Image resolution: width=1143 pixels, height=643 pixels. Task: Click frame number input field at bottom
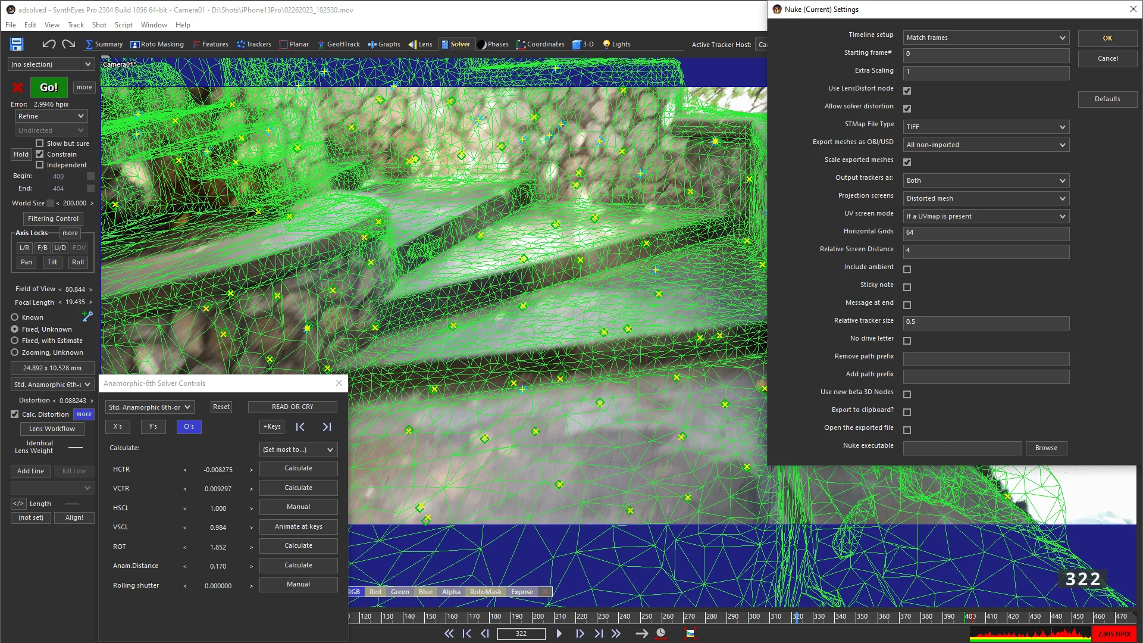tap(521, 633)
